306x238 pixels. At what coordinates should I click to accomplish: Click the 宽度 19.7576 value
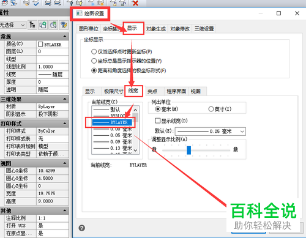(x=53, y=193)
